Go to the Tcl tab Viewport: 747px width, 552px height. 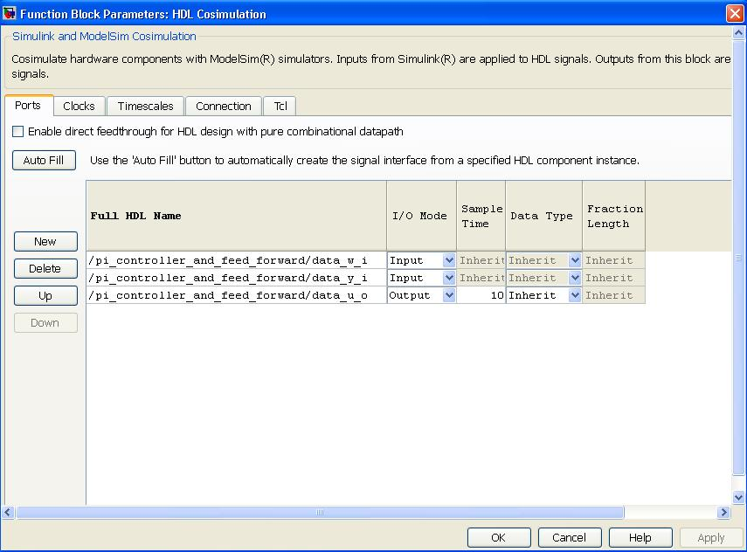tap(280, 106)
